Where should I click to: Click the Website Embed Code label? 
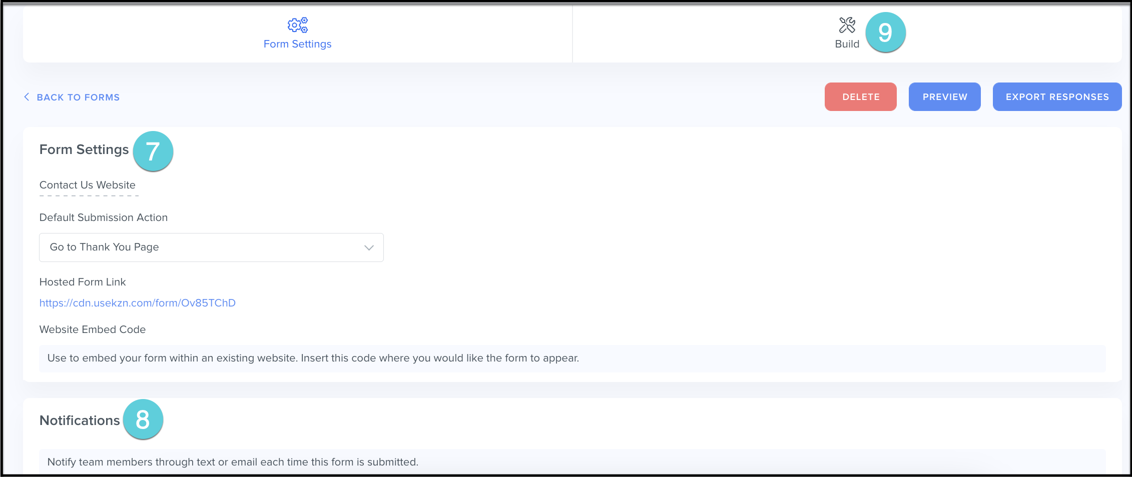93,329
